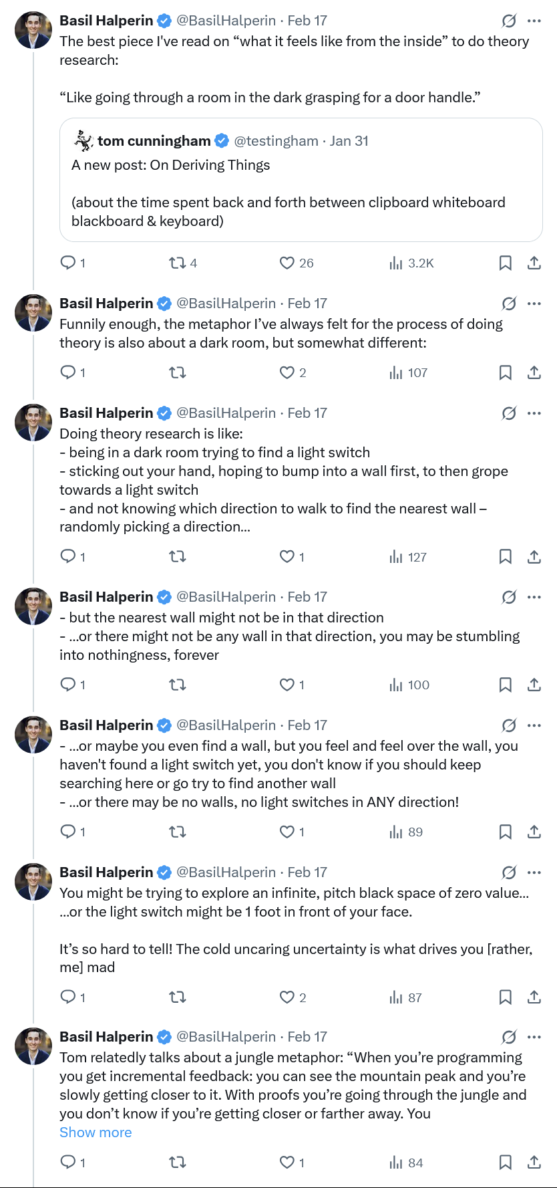This screenshot has height=1188, width=557.
Task: Retweet the post with 4 retweets
Action: tap(178, 263)
